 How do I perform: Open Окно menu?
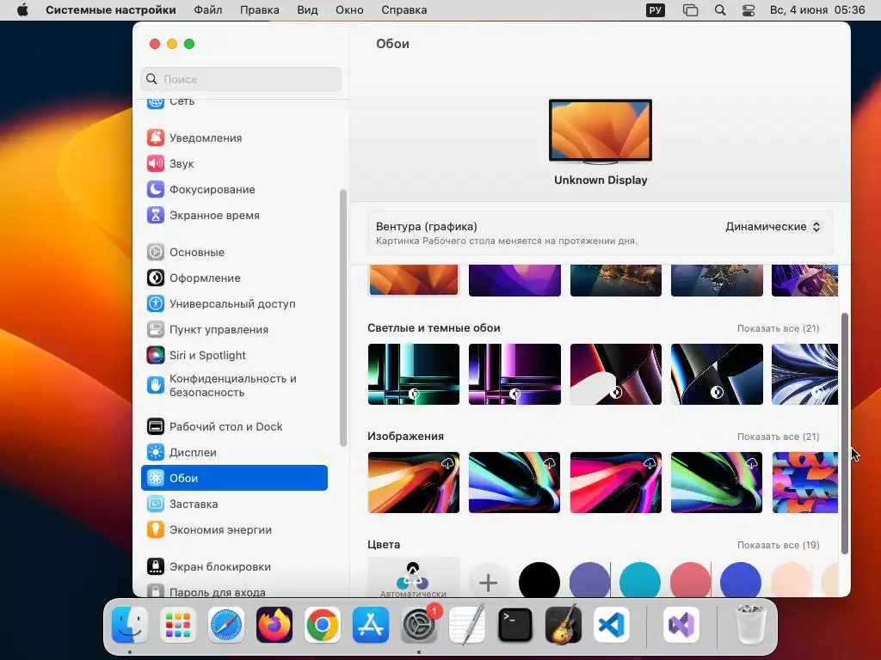coord(349,10)
